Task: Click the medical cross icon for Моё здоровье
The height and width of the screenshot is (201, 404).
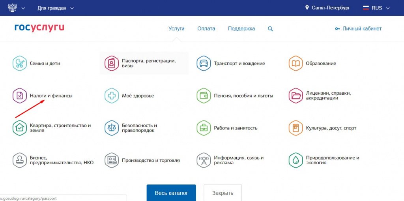Action: 112,96
